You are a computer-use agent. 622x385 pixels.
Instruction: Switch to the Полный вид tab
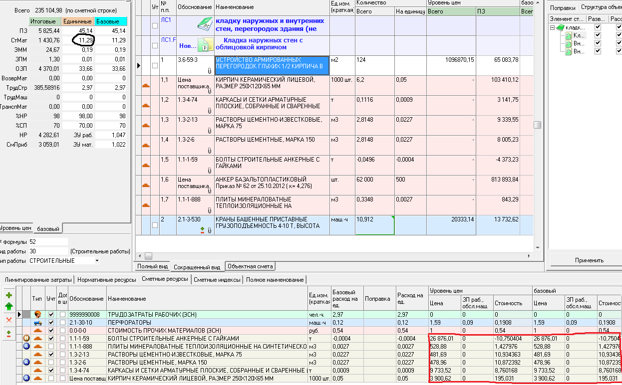point(153,266)
